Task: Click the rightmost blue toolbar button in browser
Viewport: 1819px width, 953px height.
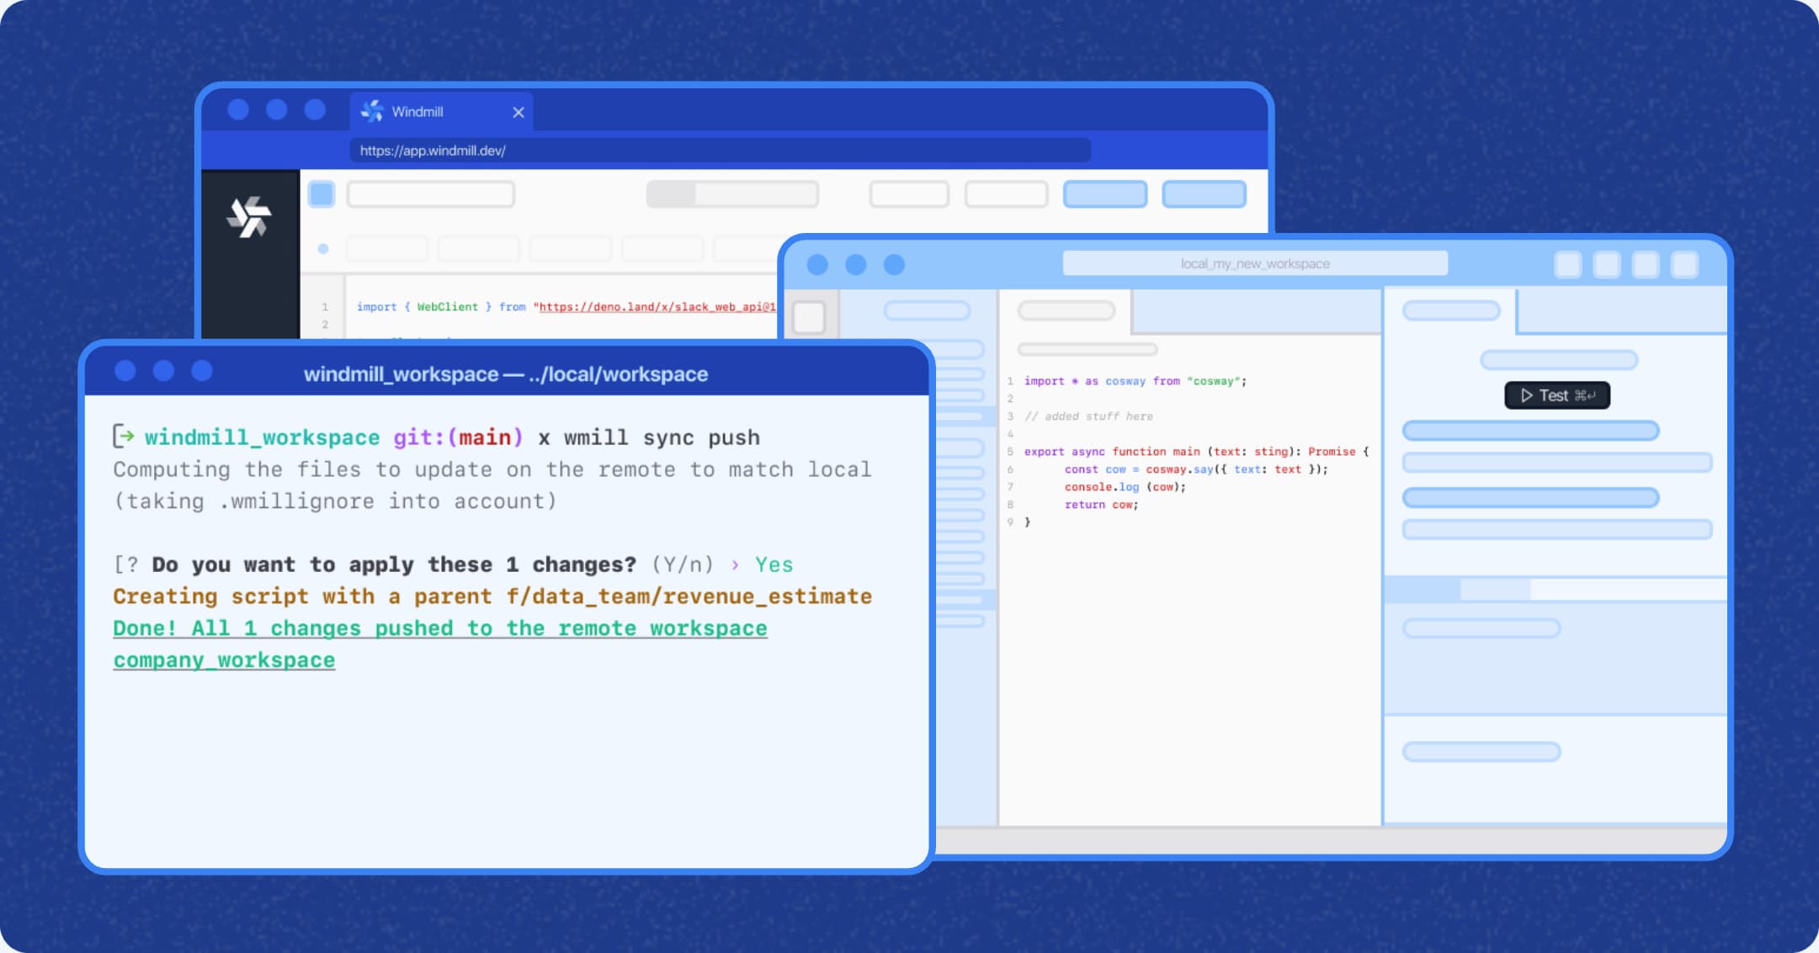Action: click(x=1204, y=194)
